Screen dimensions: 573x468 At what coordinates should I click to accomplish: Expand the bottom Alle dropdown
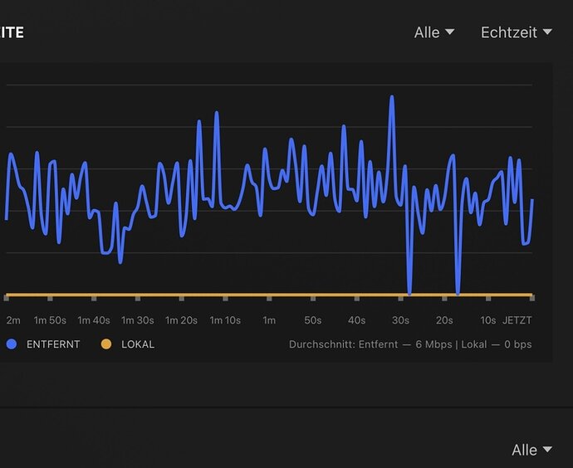pyautogui.click(x=531, y=450)
